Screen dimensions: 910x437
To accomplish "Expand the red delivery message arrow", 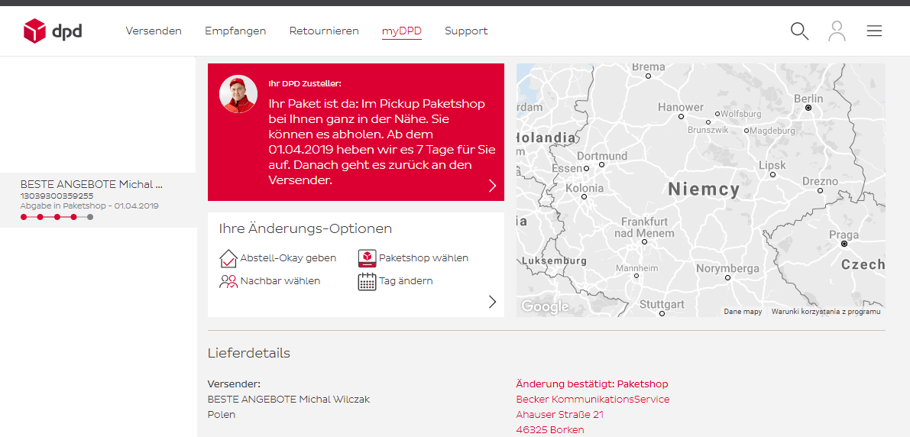I will 492,186.
